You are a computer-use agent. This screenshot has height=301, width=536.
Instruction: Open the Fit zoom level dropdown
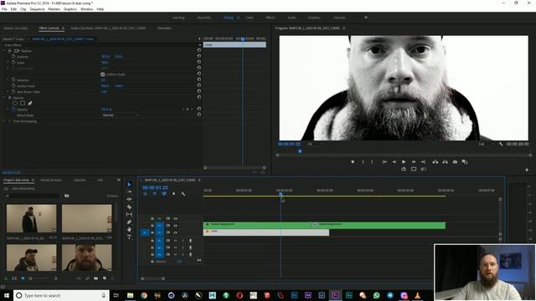[x=315, y=145]
